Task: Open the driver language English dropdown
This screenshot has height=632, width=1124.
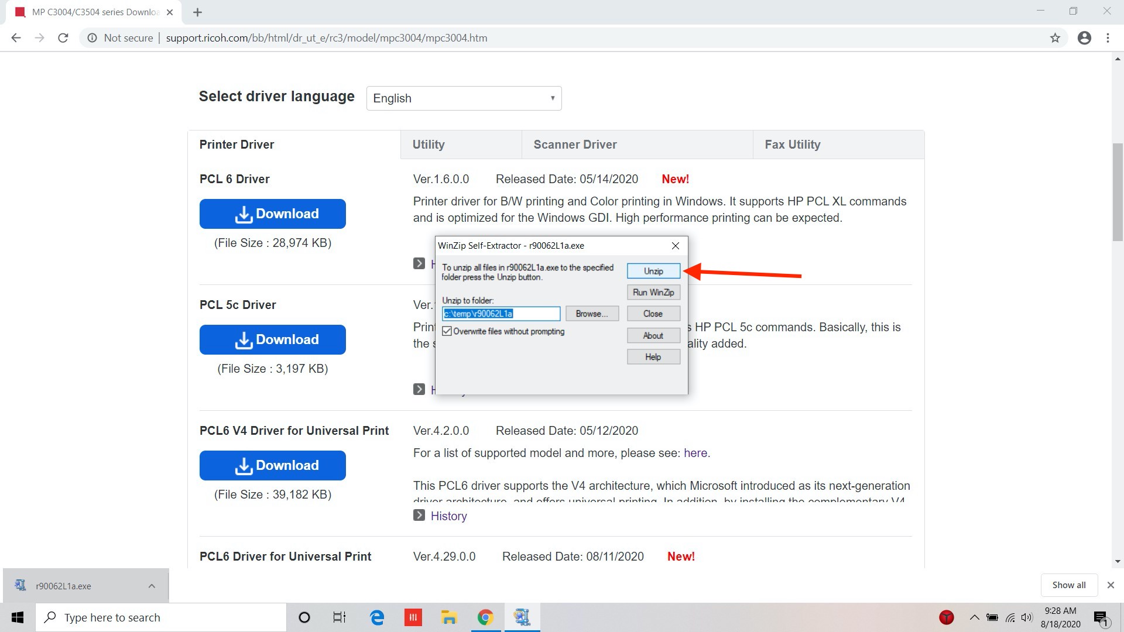Action: click(x=464, y=98)
